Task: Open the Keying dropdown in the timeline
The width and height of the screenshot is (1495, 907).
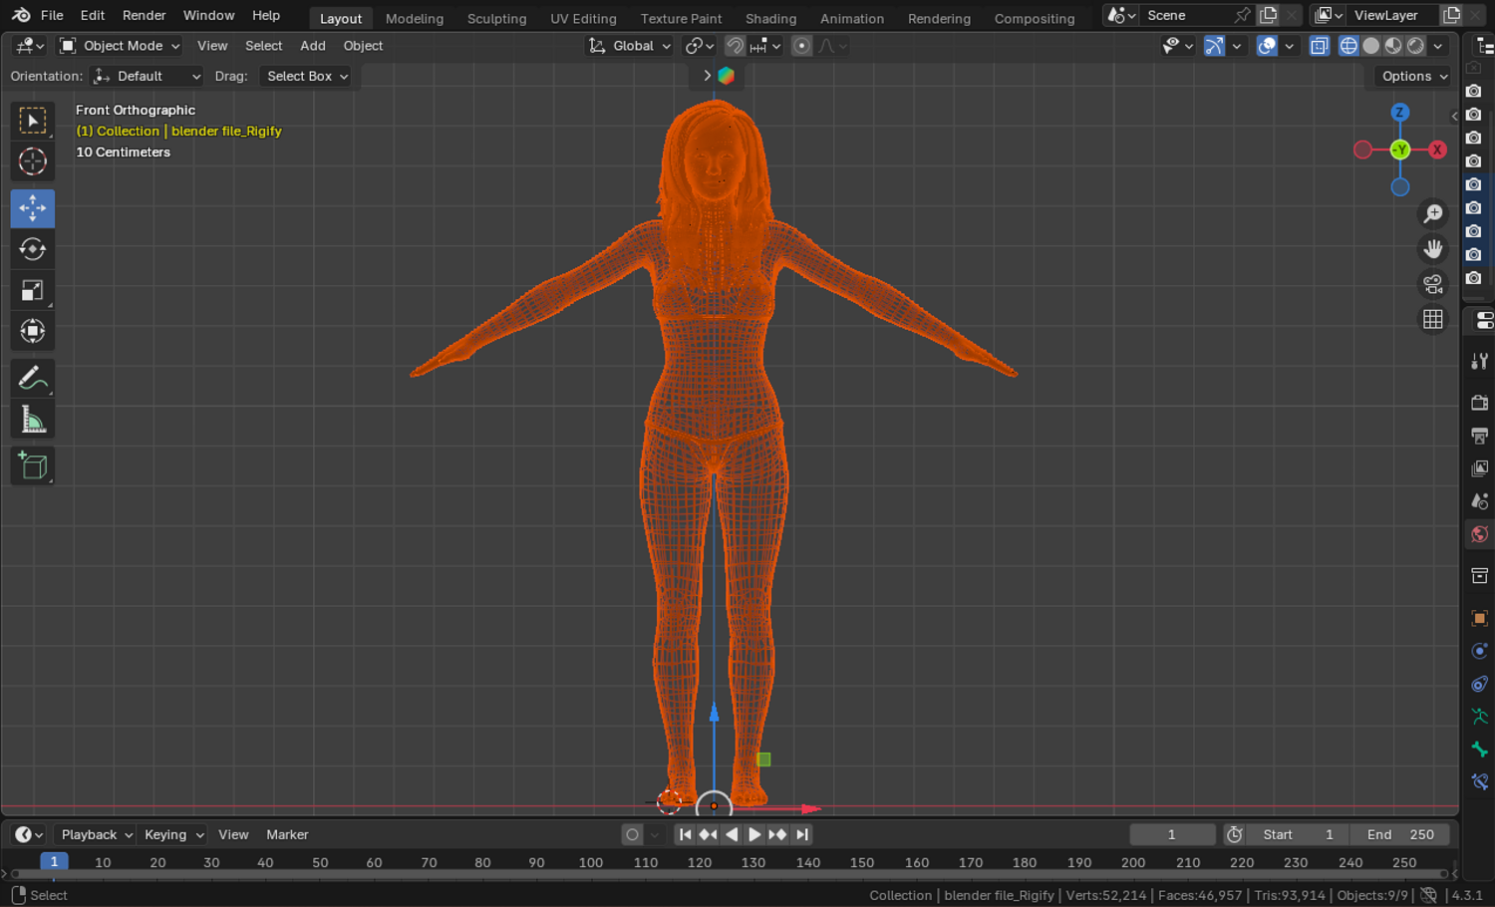Action: 173,835
